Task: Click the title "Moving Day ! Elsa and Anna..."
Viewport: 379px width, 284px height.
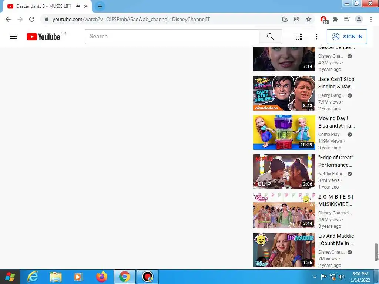Action: (x=336, y=122)
